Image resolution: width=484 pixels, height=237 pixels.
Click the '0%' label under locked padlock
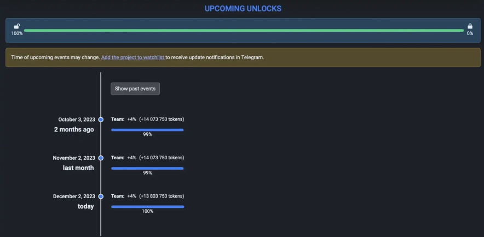point(470,34)
